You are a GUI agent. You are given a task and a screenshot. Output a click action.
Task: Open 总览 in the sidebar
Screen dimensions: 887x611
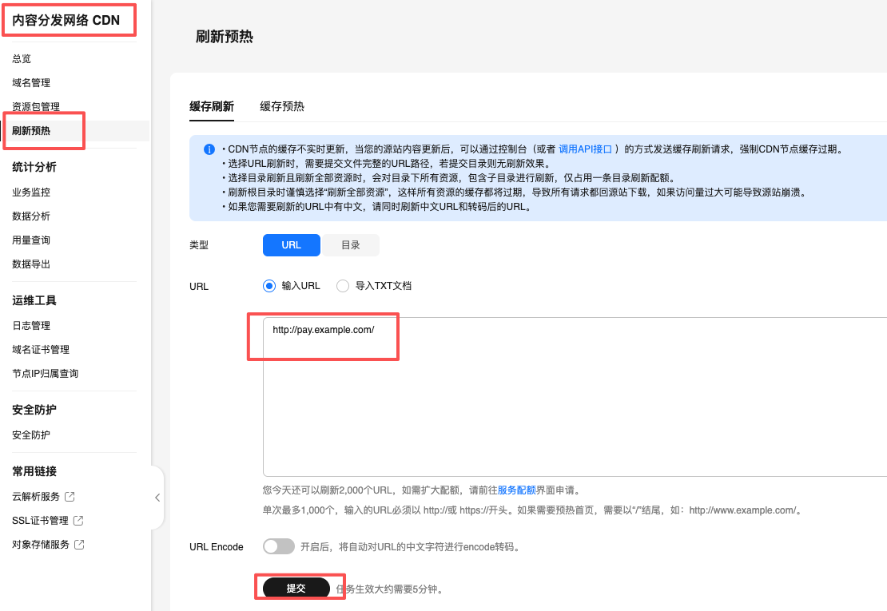(22, 59)
